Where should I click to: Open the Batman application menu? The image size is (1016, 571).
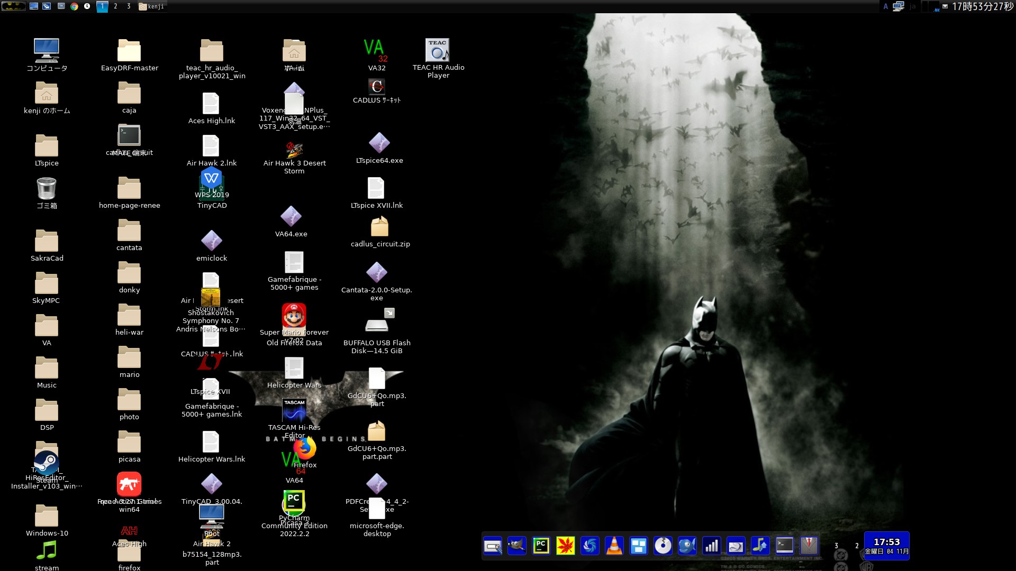pyautogui.click(x=14, y=6)
